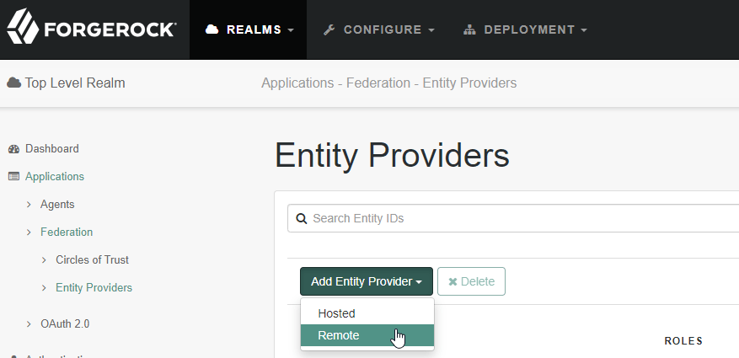Click the Top Level Realm cloud icon

coord(13,83)
